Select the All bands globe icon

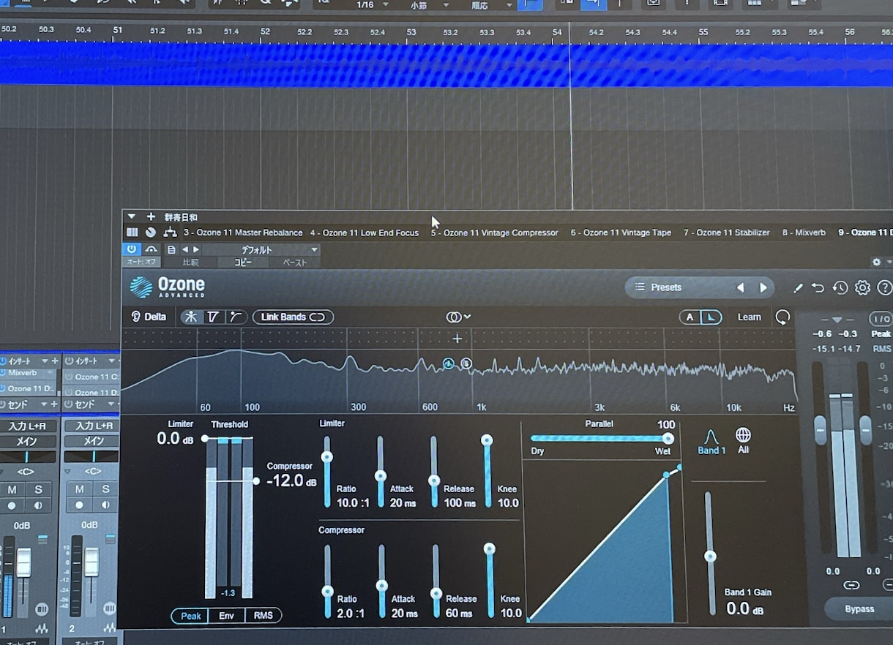coord(743,441)
